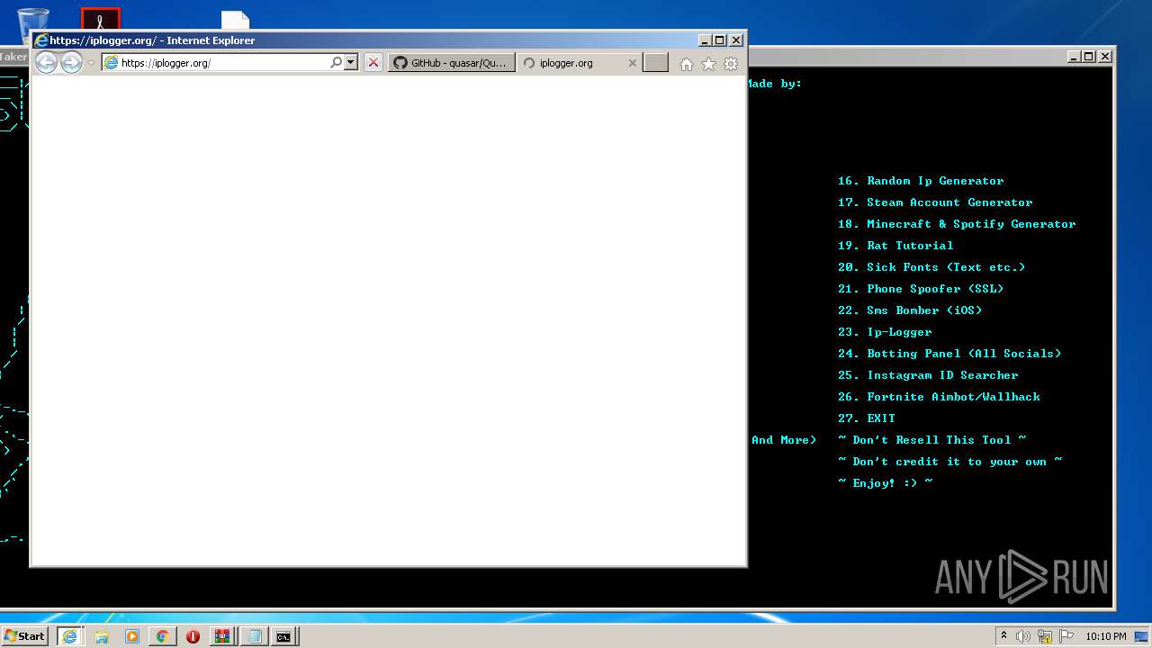Open Opera browser from taskbar

(x=193, y=636)
